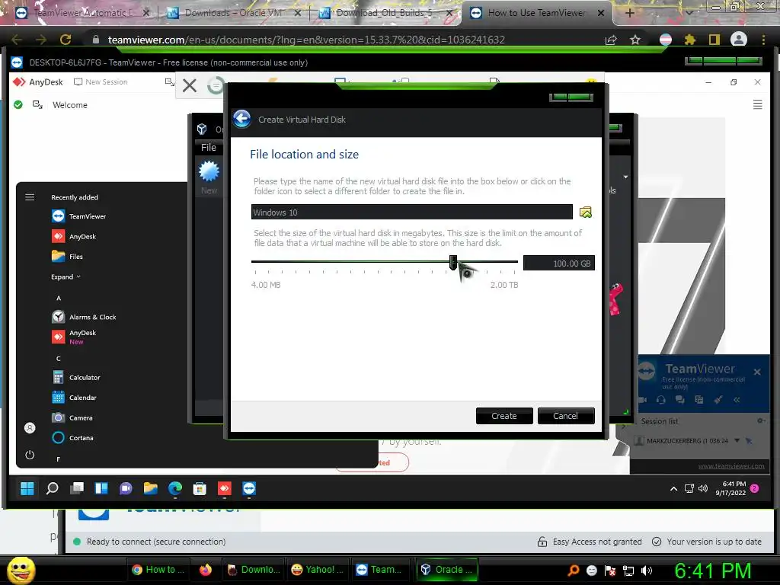The width and height of the screenshot is (780, 585).
Task: Click Create in the hard disk dialog
Action: (x=504, y=416)
